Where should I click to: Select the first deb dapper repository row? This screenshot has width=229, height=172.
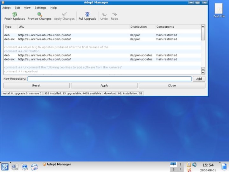coord(102,35)
